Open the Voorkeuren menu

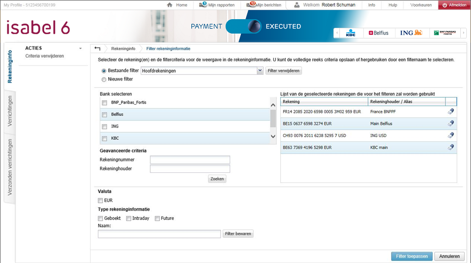point(421,5)
